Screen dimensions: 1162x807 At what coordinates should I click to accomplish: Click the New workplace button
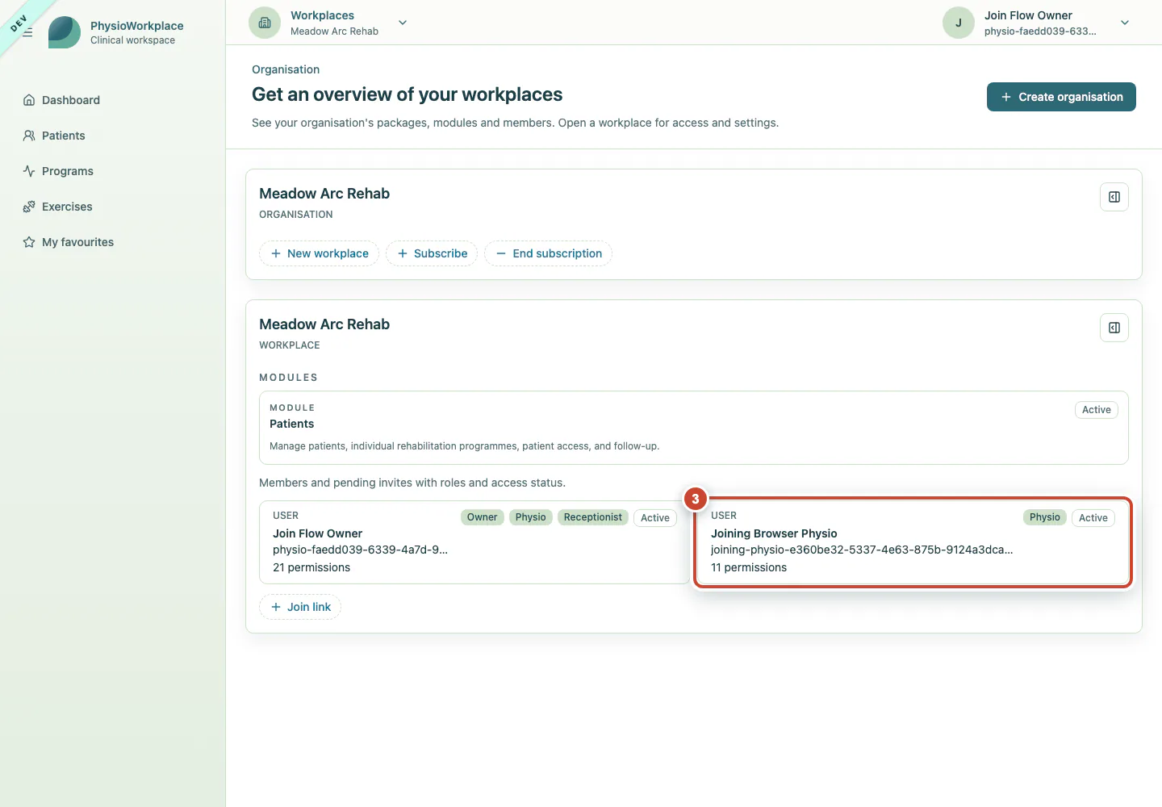(x=319, y=253)
